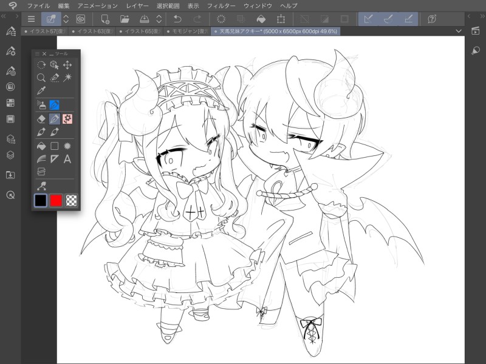Screen dimensions: 486x364
Task: Click Save icon in the command bar
Action: click(144, 19)
